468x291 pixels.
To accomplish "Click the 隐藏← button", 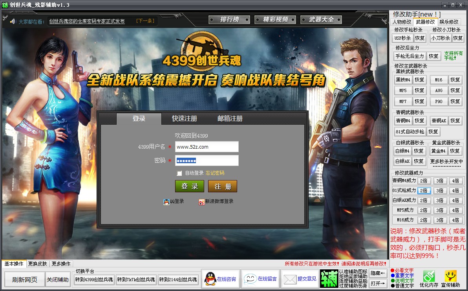I will click(x=378, y=273).
